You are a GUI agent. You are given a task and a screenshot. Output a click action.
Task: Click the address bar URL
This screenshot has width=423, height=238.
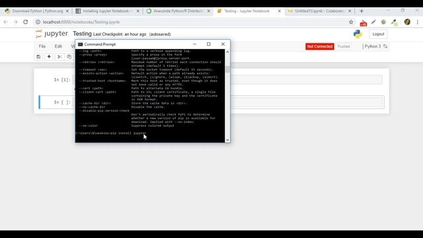(81, 22)
